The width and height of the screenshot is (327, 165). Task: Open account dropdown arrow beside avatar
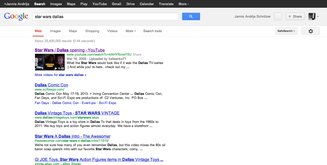318,17
